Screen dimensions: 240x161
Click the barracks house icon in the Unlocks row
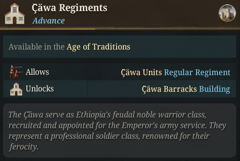pyautogui.click(x=16, y=89)
